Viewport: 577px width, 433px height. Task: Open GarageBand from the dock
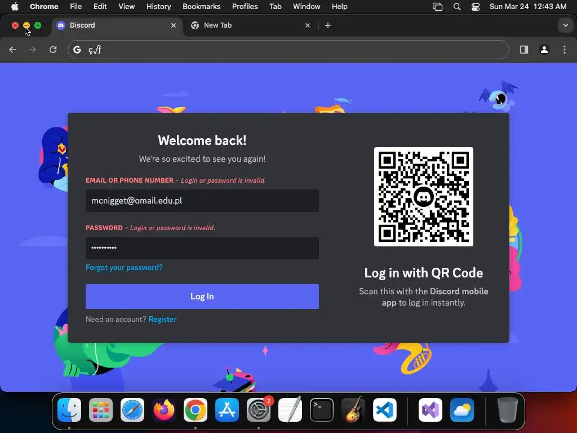tap(353, 410)
